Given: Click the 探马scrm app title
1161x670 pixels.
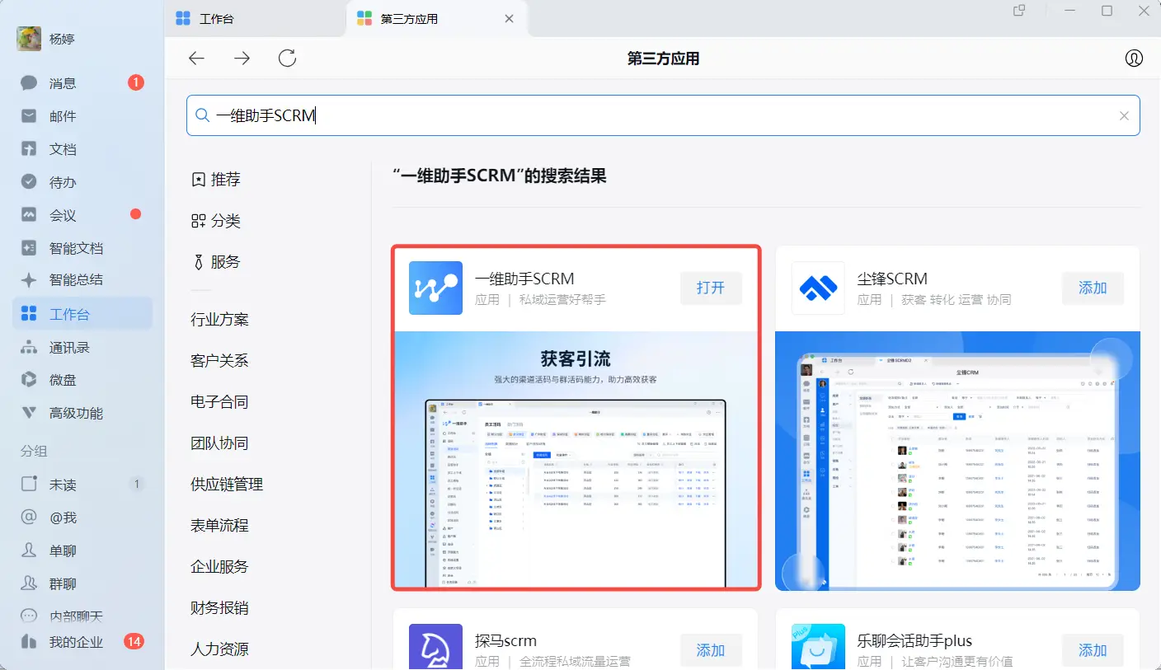Looking at the screenshot, I should coord(505,641).
